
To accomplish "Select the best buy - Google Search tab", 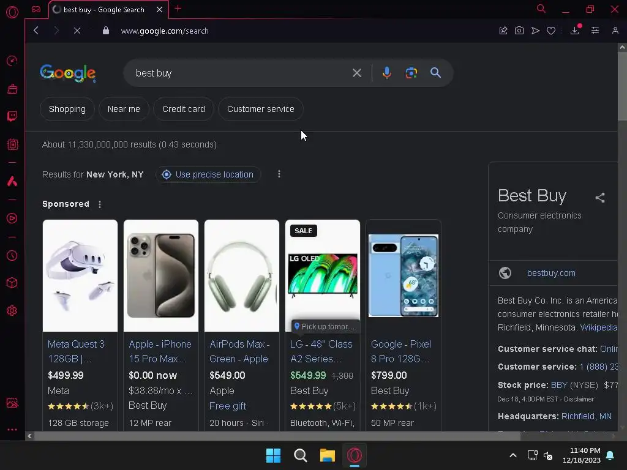I will [x=104, y=10].
